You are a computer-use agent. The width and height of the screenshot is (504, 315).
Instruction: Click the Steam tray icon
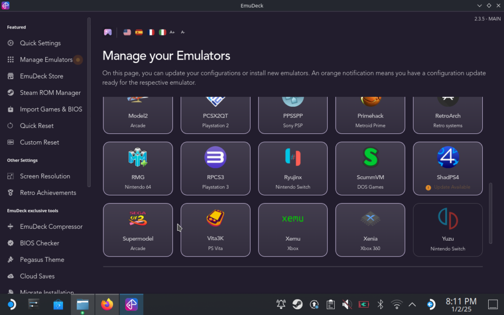(x=298, y=304)
